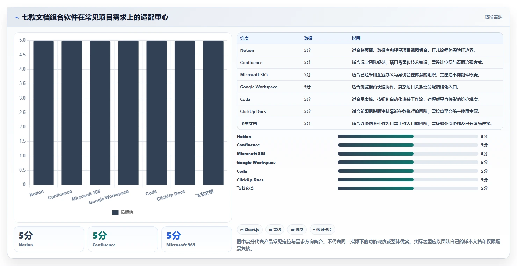Click the ClickUp Docs description about 任务执行
Screen dimensions: 517x266
pyautogui.click(x=416, y=112)
